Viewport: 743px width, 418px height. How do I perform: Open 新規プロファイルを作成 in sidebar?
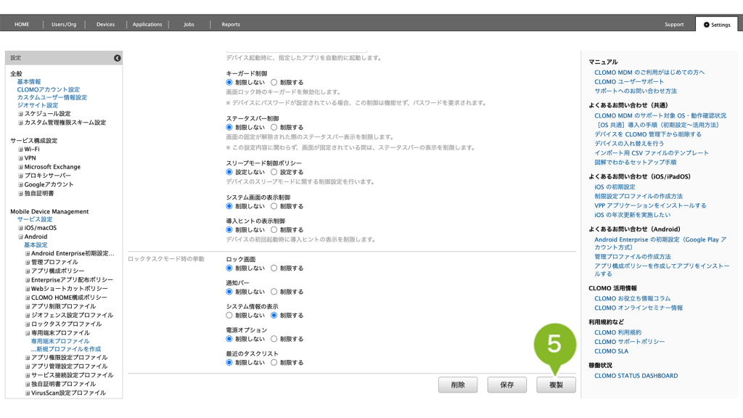[x=65, y=349]
